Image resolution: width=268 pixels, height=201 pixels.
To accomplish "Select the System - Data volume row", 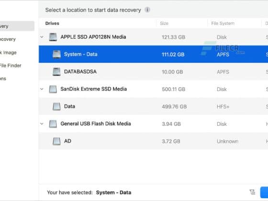I will pos(153,54).
